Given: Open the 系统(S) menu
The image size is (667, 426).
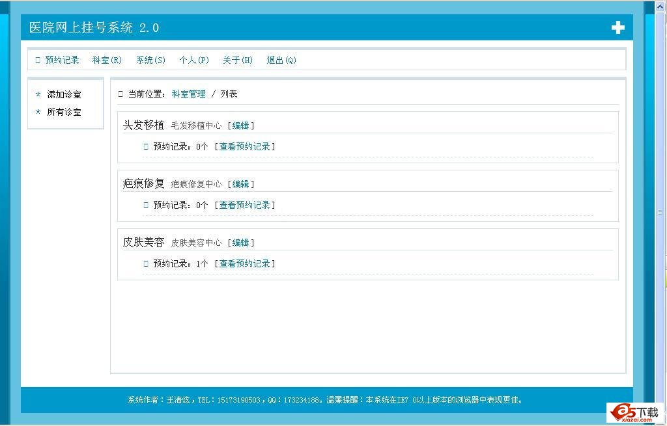Looking at the screenshot, I should [x=150, y=60].
